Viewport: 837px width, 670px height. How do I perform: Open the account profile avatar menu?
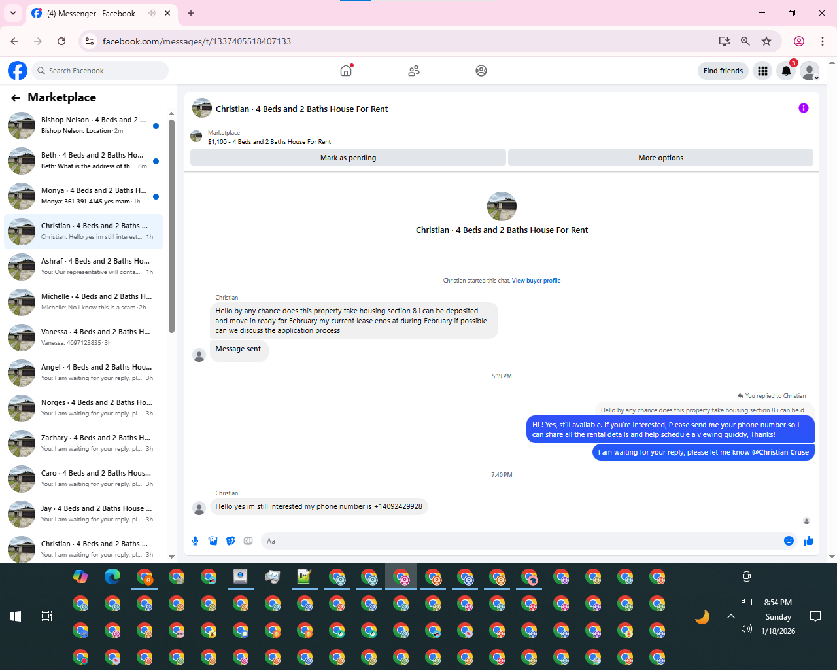pyautogui.click(x=810, y=71)
